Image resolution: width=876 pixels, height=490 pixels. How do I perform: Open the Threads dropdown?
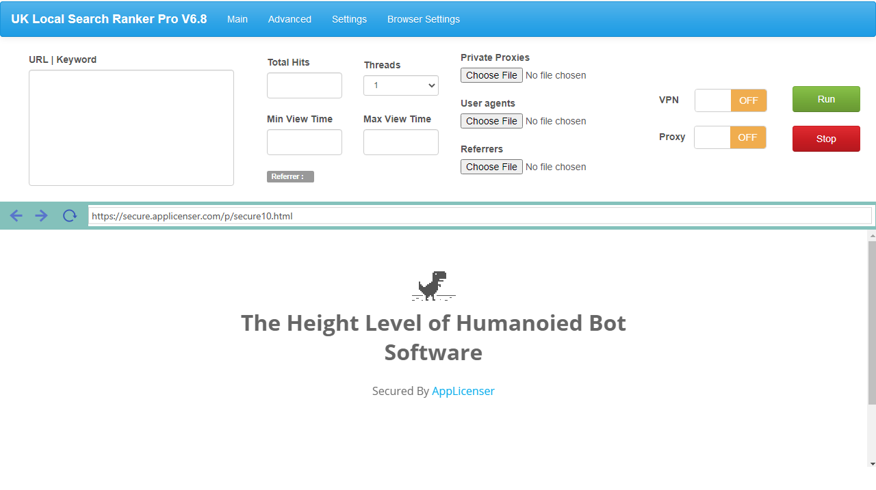400,85
